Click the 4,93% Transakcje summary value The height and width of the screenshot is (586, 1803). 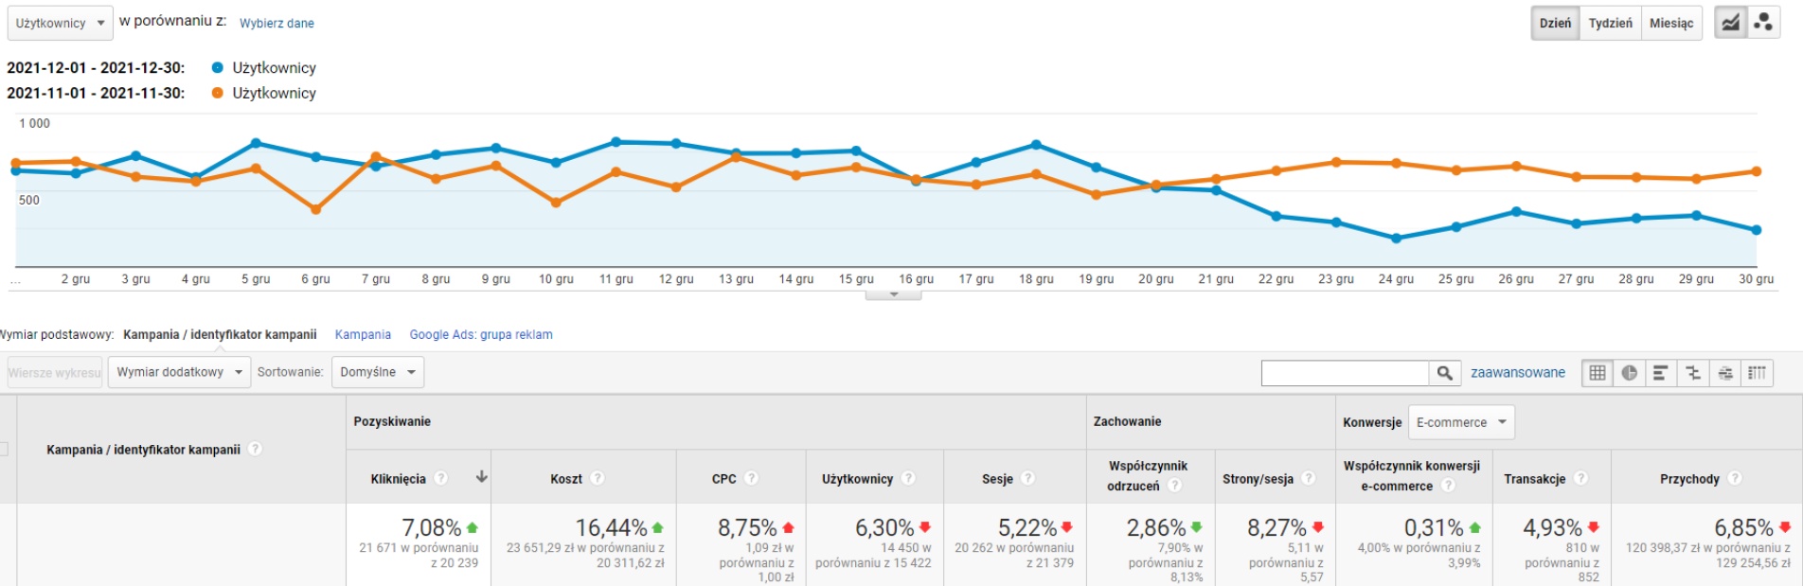[1553, 527]
